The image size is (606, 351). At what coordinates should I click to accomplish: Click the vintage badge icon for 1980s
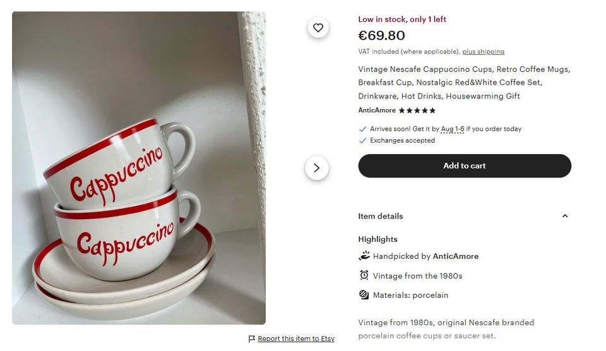[364, 275]
